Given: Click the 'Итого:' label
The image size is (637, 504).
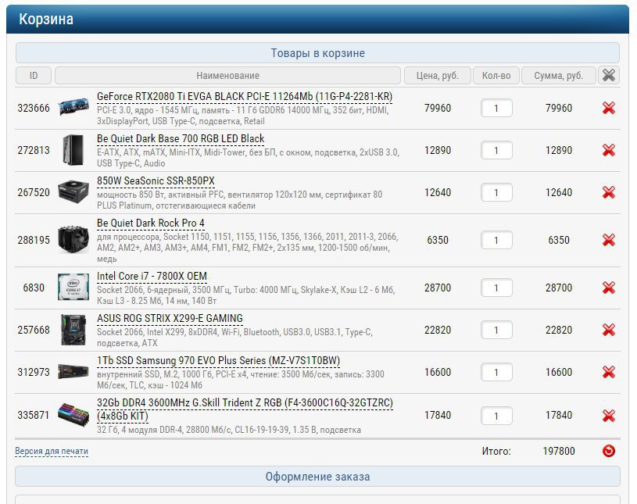Looking at the screenshot, I should click(496, 451).
